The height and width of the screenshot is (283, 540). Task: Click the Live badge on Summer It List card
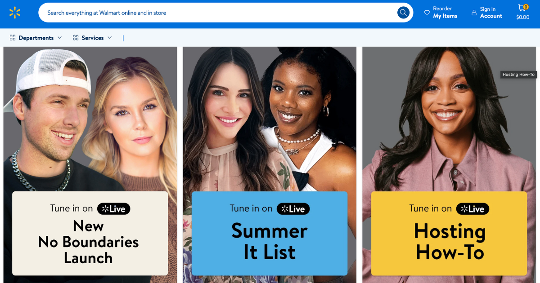pyautogui.click(x=293, y=209)
